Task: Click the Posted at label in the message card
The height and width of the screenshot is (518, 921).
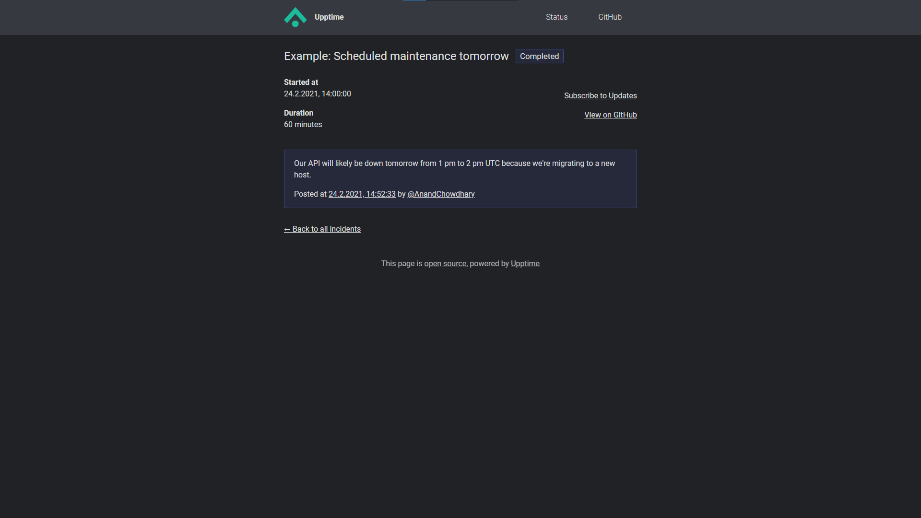Action: tap(309, 194)
